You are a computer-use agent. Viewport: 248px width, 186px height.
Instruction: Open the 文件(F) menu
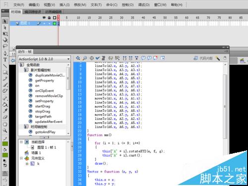point(19,5)
